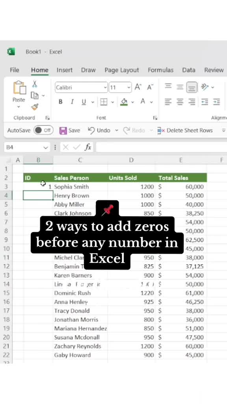The image size is (227, 404).
Task: Select row 15 header
Action: coord(6,293)
